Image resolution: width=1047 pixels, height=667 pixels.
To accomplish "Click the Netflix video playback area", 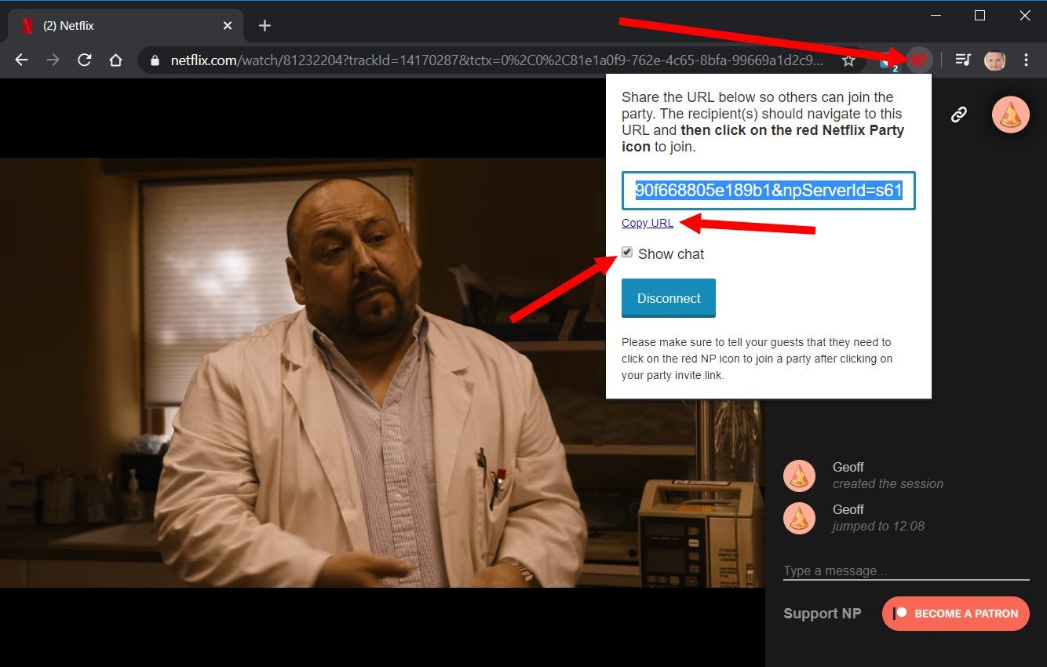I will (x=382, y=373).
